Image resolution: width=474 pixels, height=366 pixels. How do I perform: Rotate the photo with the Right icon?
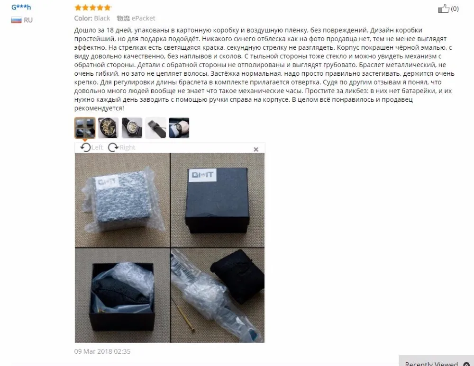coord(113,147)
